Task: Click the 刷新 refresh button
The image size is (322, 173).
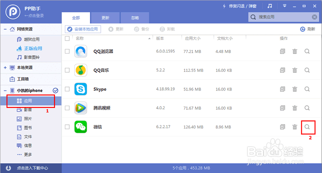Action: pos(308,29)
